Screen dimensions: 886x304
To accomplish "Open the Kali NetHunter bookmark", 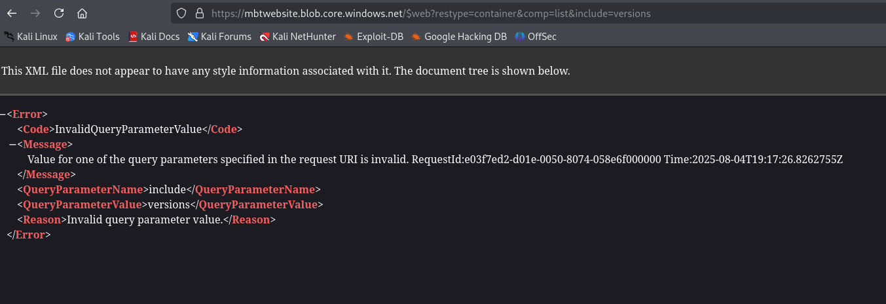I will click(x=297, y=37).
